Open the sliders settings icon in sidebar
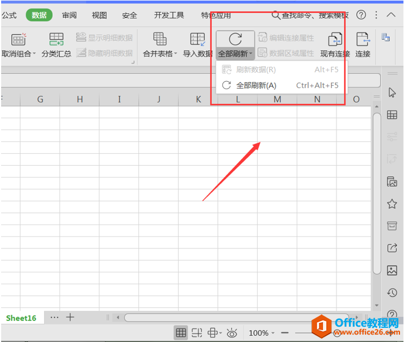 [392, 137]
